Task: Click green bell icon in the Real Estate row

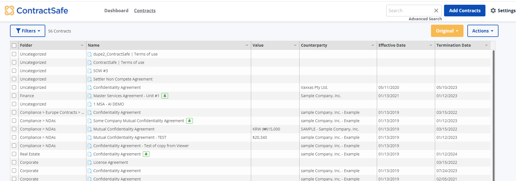Action: click(146, 154)
